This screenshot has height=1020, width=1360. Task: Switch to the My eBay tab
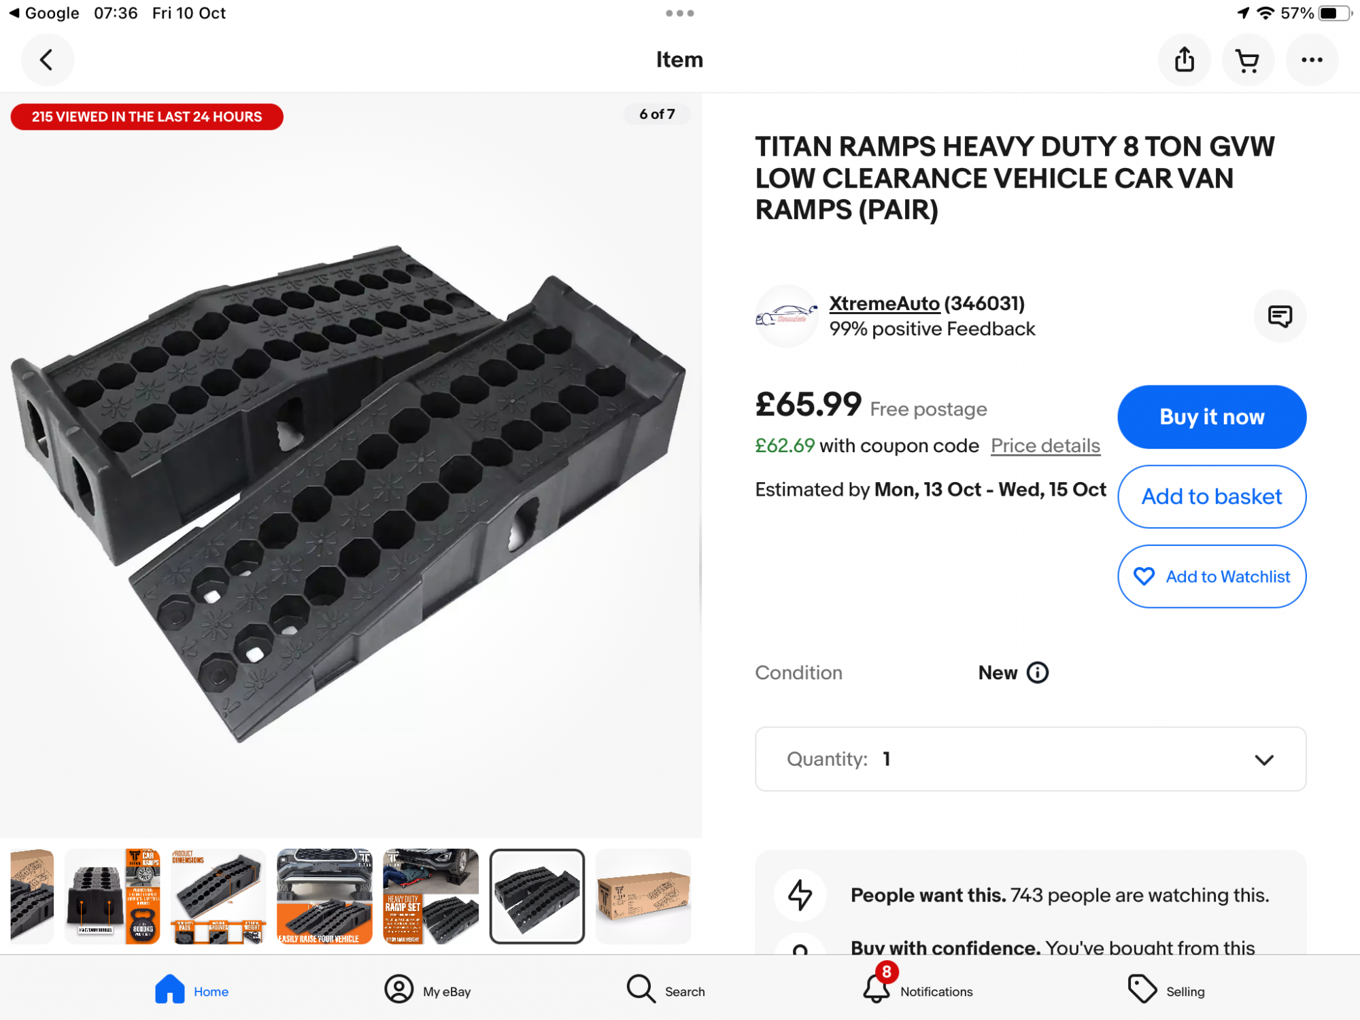tap(428, 991)
